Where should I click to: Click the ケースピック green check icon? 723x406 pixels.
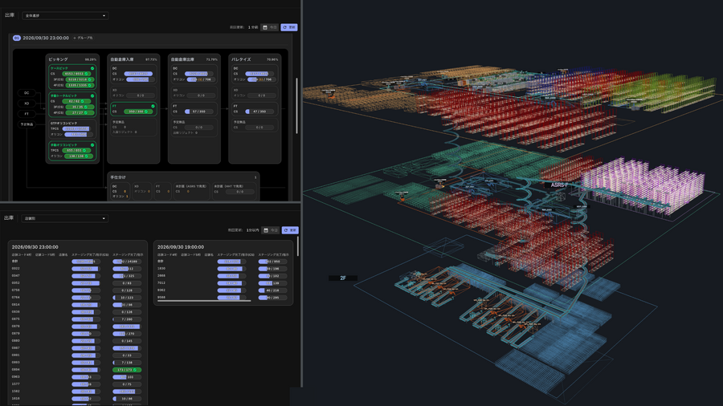pyautogui.click(x=92, y=68)
